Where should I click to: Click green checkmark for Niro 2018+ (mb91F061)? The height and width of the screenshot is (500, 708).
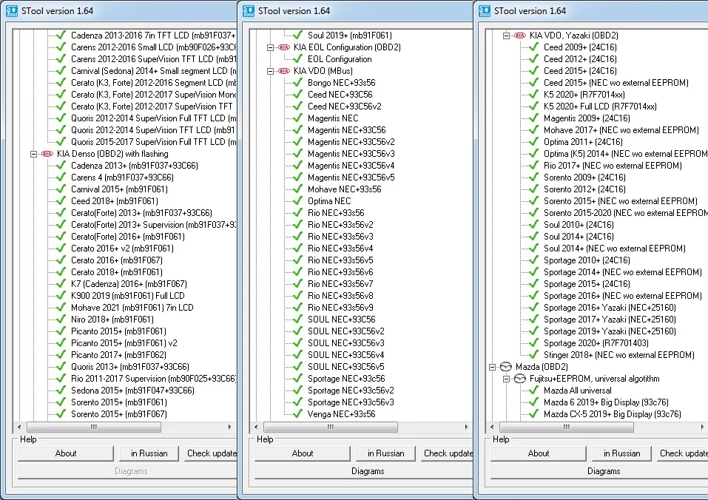click(61, 319)
